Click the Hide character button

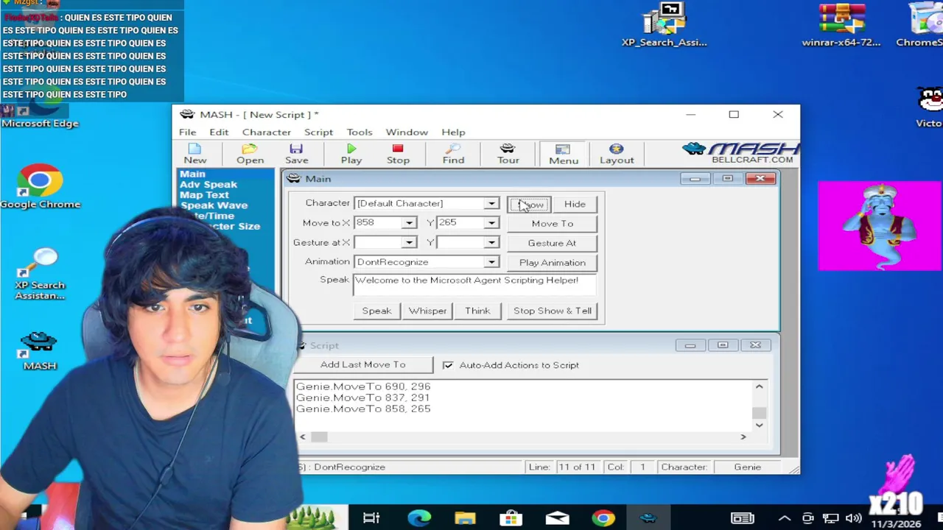click(575, 204)
